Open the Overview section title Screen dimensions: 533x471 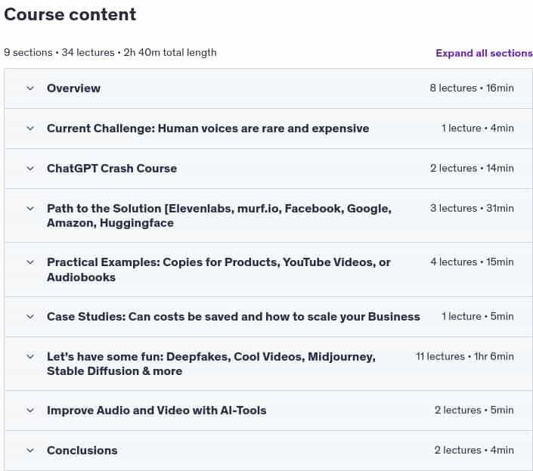click(x=73, y=88)
